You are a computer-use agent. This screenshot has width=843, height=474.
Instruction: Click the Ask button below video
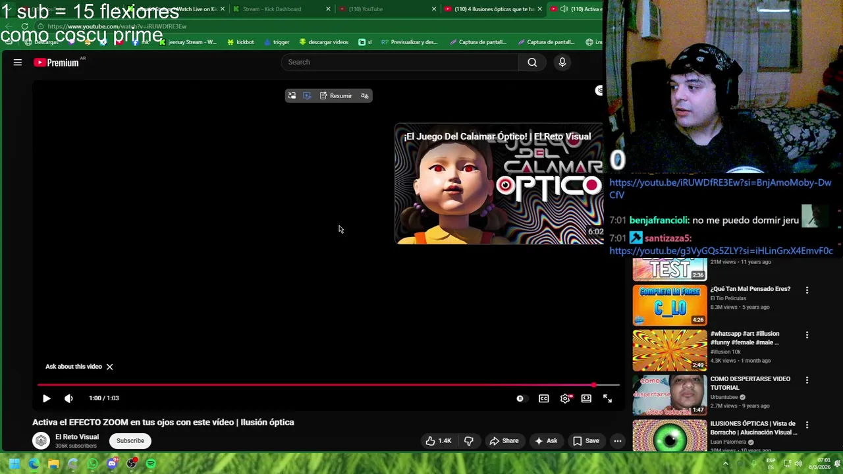pyautogui.click(x=546, y=441)
